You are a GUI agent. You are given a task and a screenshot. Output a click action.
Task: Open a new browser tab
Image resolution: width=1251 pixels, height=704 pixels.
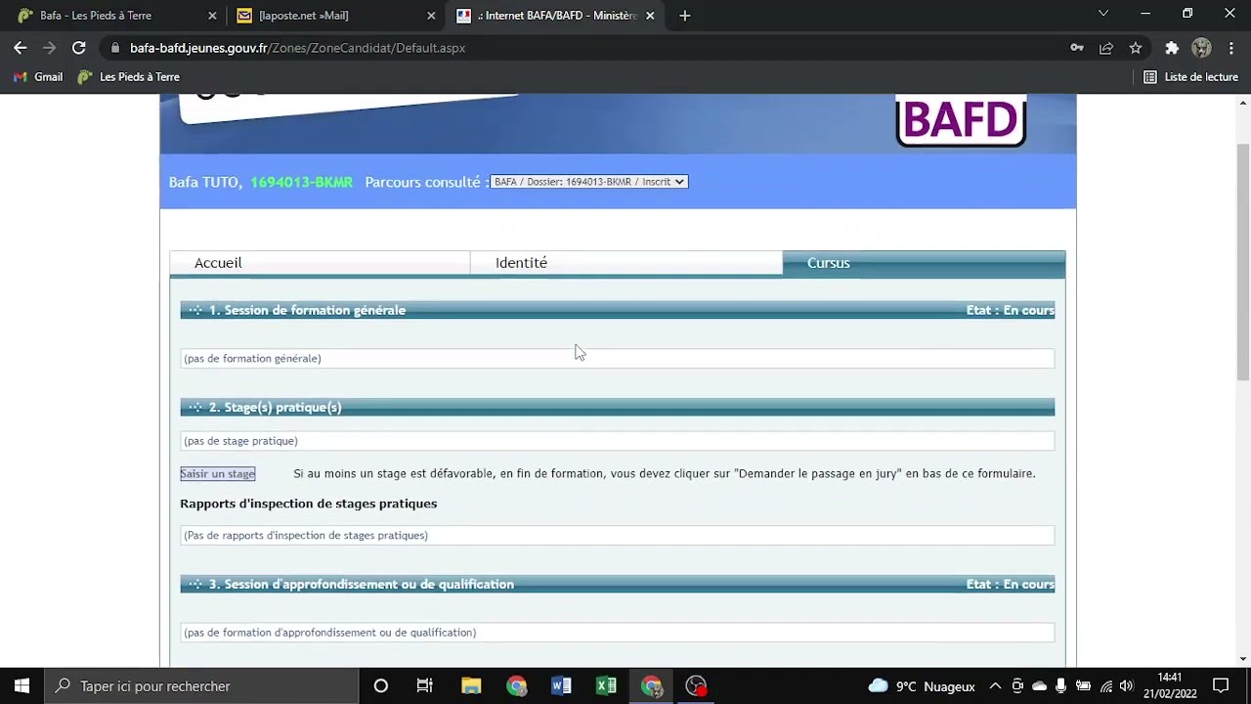click(684, 16)
